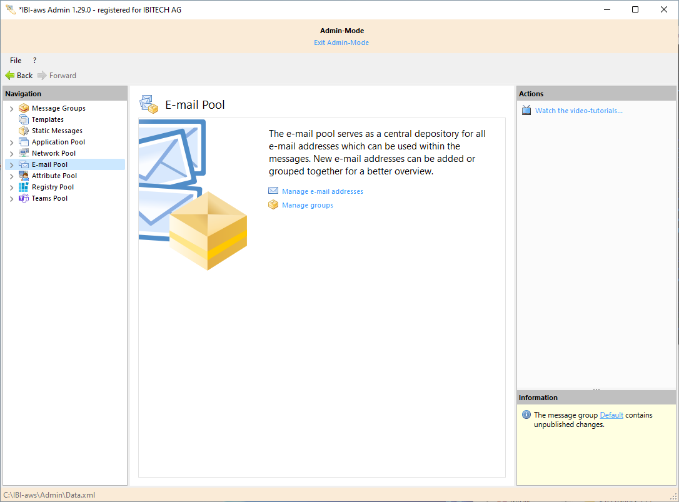The image size is (679, 502).
Task: Click Exit Admin-Mode link
Action: click(341, 43)
